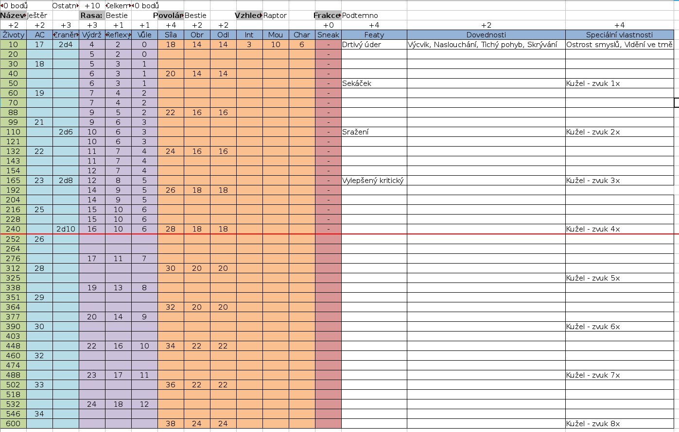Screen dimensions: 679x432
Task: Click the skills cell starting with "Výcvik"
Action: pyautogui.click(x=486, y=45)
